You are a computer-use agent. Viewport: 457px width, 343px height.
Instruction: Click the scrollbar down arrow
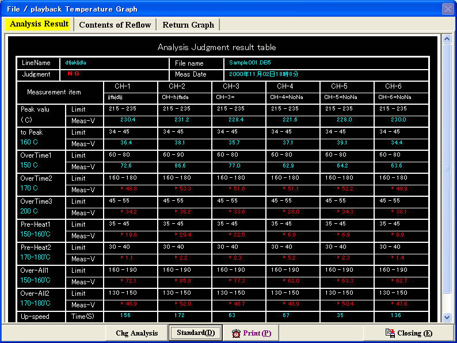(447, 317)
